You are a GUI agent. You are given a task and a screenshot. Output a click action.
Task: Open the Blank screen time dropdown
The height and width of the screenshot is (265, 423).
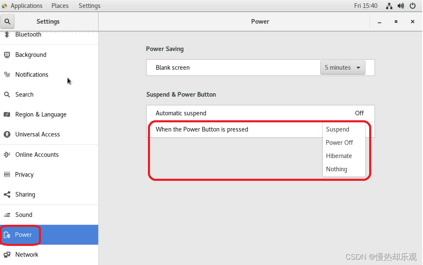pos(342,67)
